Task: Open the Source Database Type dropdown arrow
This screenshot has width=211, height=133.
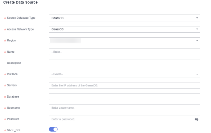Action: coord(197,18)
